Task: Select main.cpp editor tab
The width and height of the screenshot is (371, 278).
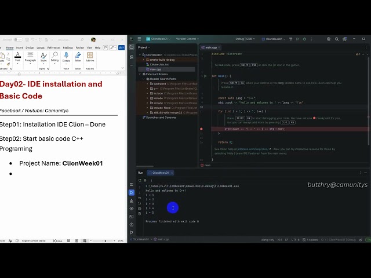Action: point(209,47)
